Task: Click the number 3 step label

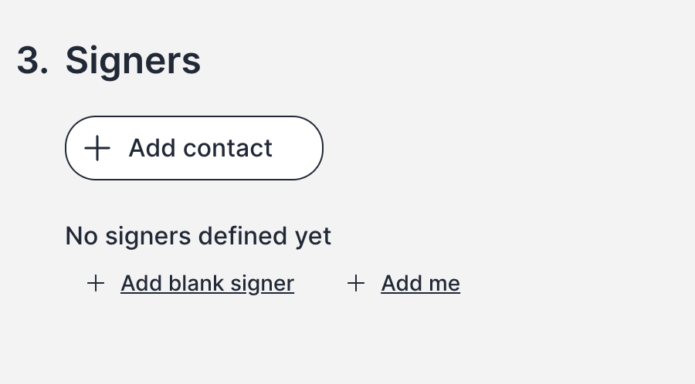Action: (x=32, y=61)
